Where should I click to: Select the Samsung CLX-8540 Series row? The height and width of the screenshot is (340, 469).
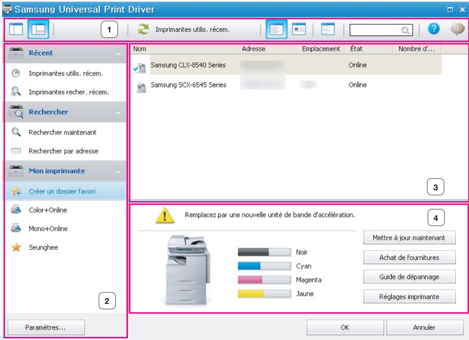pos(286,65)
